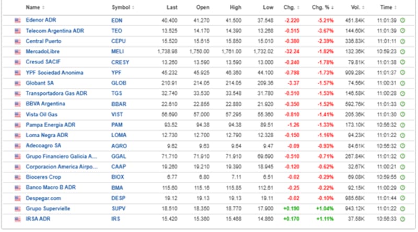Sort by the Chg. % column header
Screen dimensions: 418x232
(323, 7)
